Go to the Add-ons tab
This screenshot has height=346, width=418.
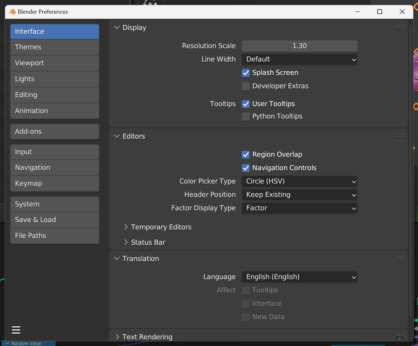[55, 132]
